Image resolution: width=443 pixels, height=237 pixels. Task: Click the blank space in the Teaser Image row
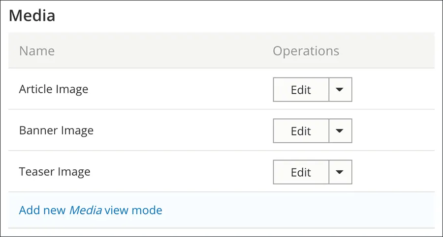182,172
